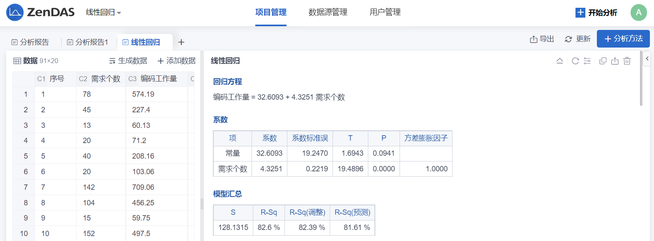The width and height of the screenshot is (654, 241).
Task: Add a new report tab
Action: click(181, 42)
